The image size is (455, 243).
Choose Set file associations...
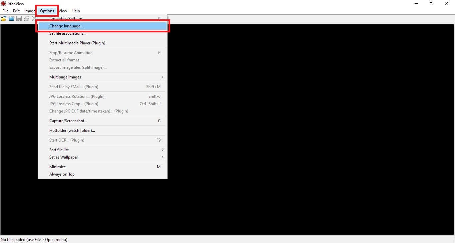tap(103, 33)
